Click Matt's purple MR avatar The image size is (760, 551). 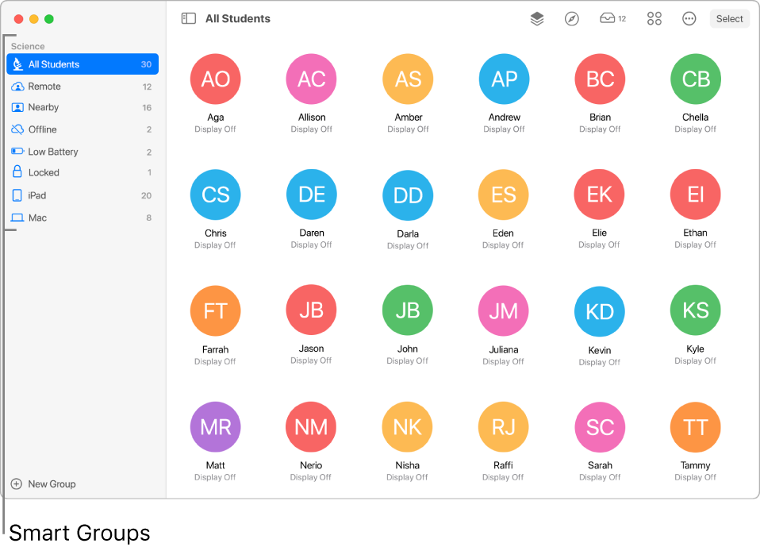[216, 427]
